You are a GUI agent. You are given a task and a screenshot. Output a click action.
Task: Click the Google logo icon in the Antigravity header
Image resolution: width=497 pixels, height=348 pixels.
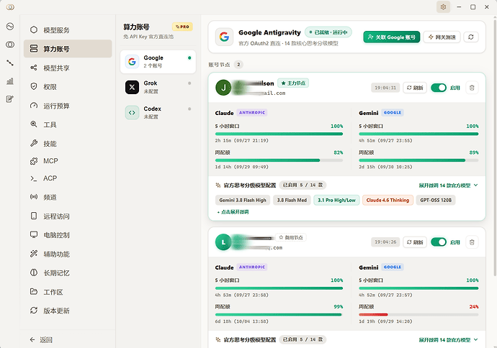[224, 37]
